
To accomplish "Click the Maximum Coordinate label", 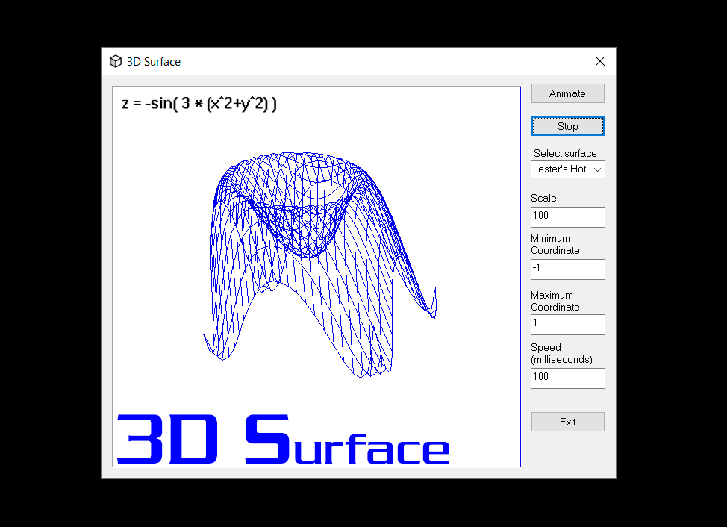I will pyautogui.click(x=555, y=301).
